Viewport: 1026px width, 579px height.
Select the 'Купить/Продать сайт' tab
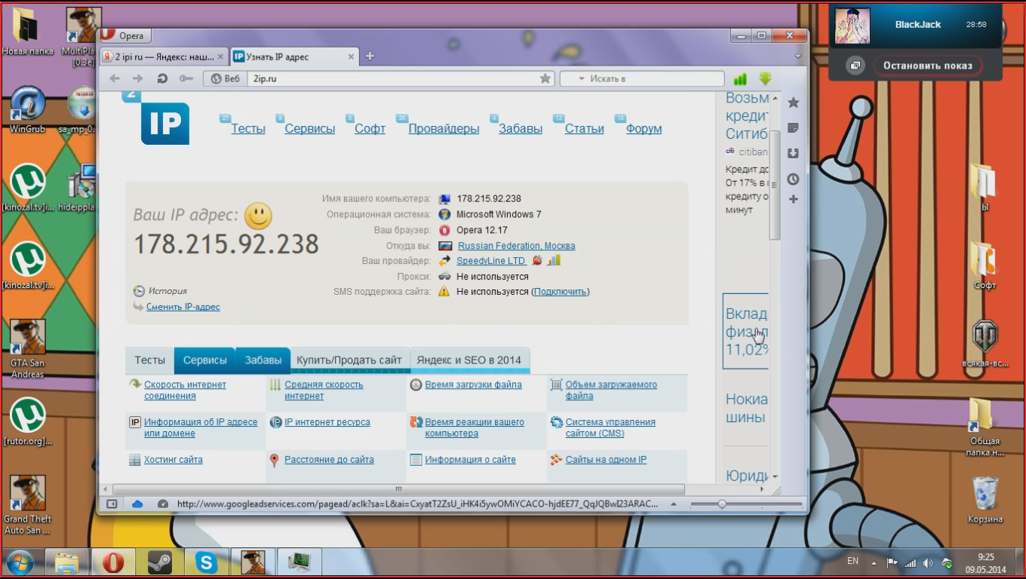(x=349, y=360)
